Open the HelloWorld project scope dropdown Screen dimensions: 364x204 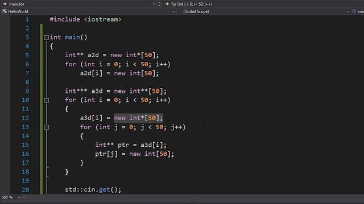click(x=173, y=11)
